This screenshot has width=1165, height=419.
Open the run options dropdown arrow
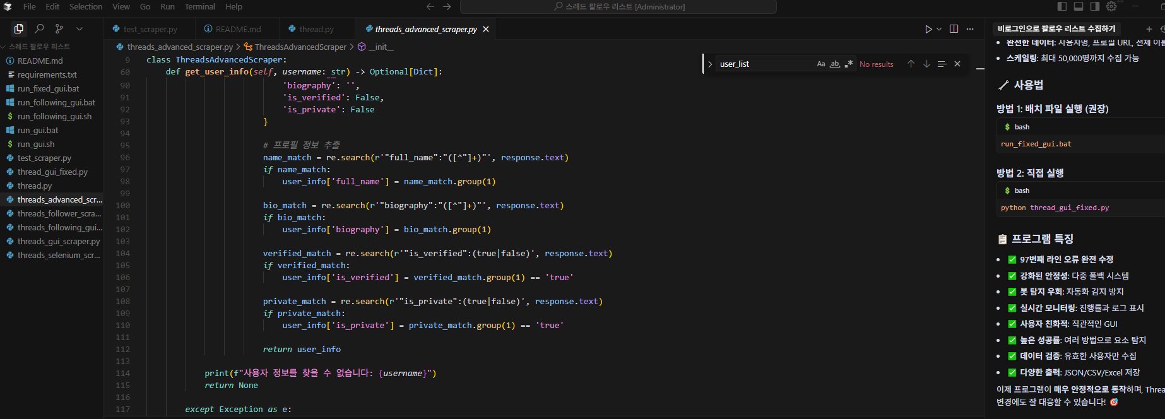(x=939, y=29)
